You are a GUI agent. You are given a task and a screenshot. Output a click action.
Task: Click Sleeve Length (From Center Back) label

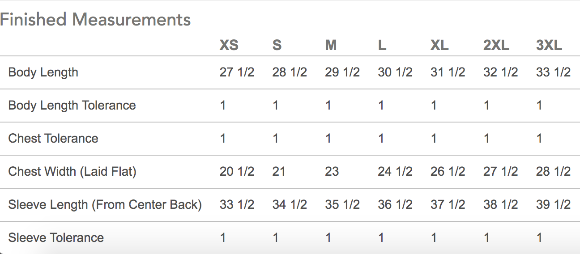[x=105, y=205]
